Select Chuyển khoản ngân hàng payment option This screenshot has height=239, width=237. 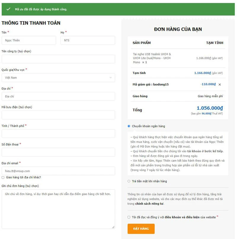pos(129,126)
